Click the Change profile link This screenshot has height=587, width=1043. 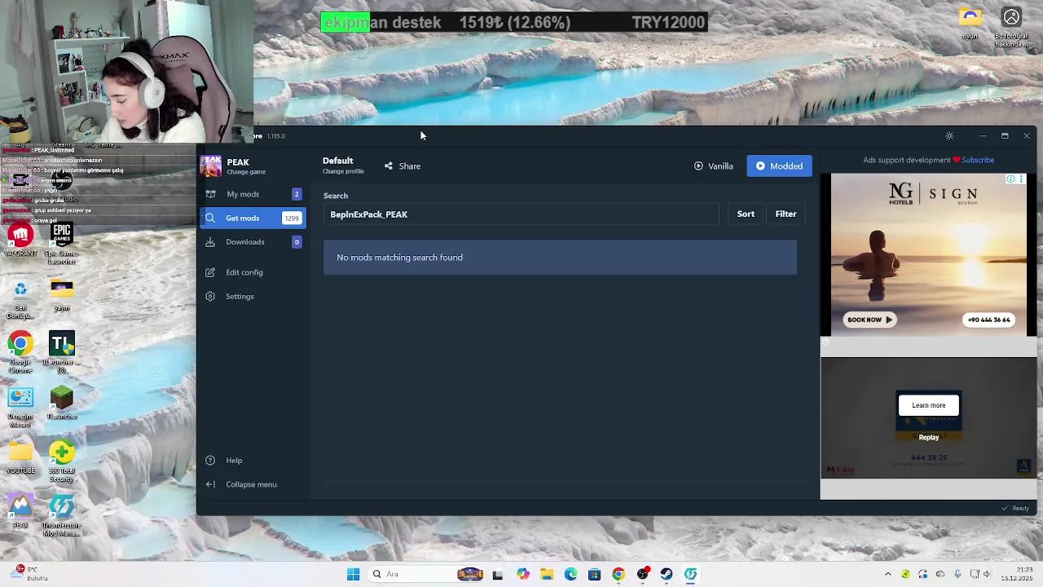(x=343, y=171)
